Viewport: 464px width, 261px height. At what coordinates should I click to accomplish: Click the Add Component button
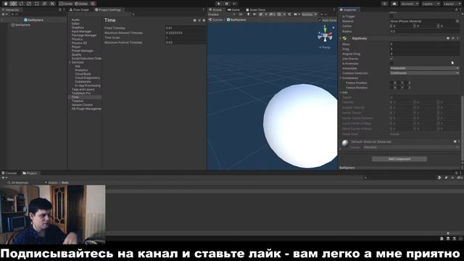coord(399,159)
